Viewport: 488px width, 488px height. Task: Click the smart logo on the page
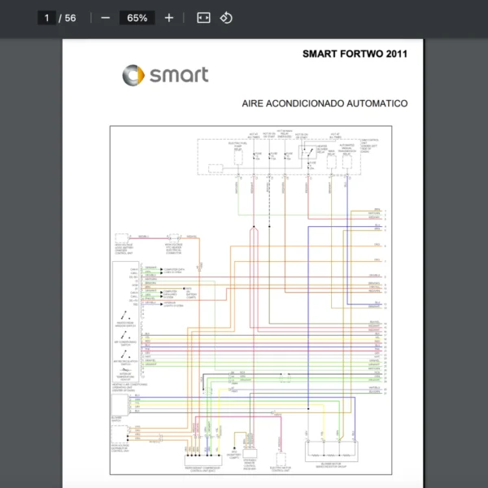pos(165,76)
